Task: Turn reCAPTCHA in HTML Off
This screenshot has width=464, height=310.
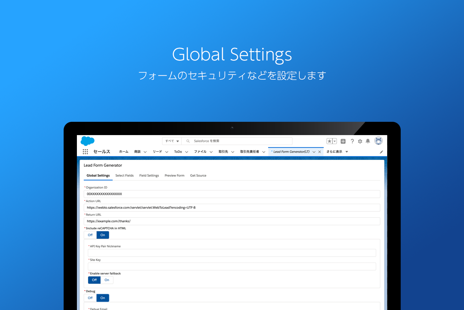Action: (90, 235)
